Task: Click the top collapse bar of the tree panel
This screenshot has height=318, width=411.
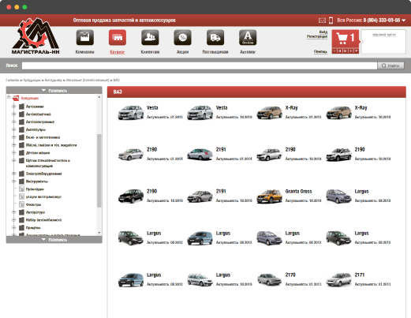Action: click(x=54, y=90)
